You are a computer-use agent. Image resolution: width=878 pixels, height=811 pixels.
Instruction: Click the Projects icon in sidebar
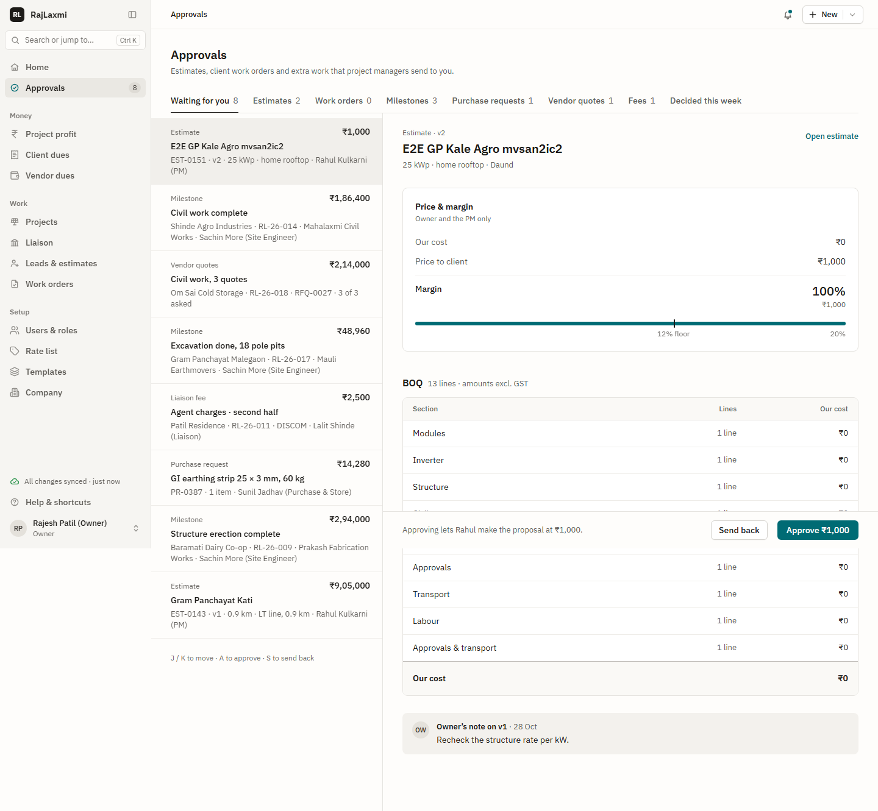point(15,222)
